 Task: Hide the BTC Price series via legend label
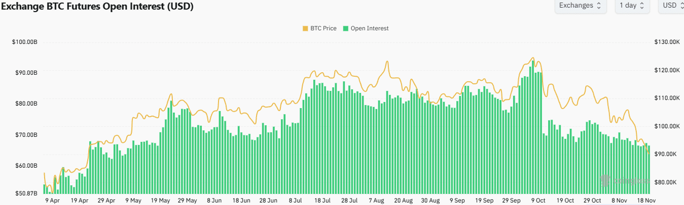(323, 29)
